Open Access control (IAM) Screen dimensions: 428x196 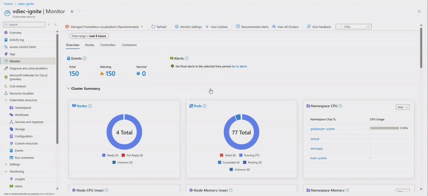(22, 47)
